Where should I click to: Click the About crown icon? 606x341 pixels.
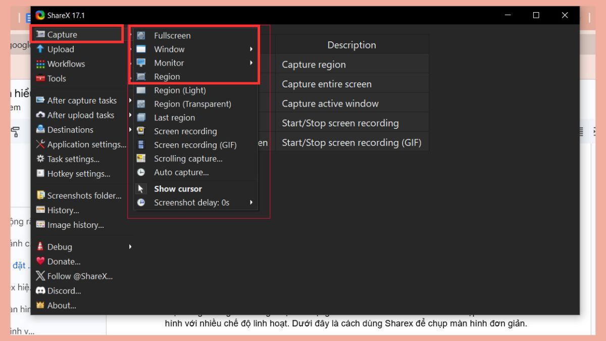click(40, 306)
